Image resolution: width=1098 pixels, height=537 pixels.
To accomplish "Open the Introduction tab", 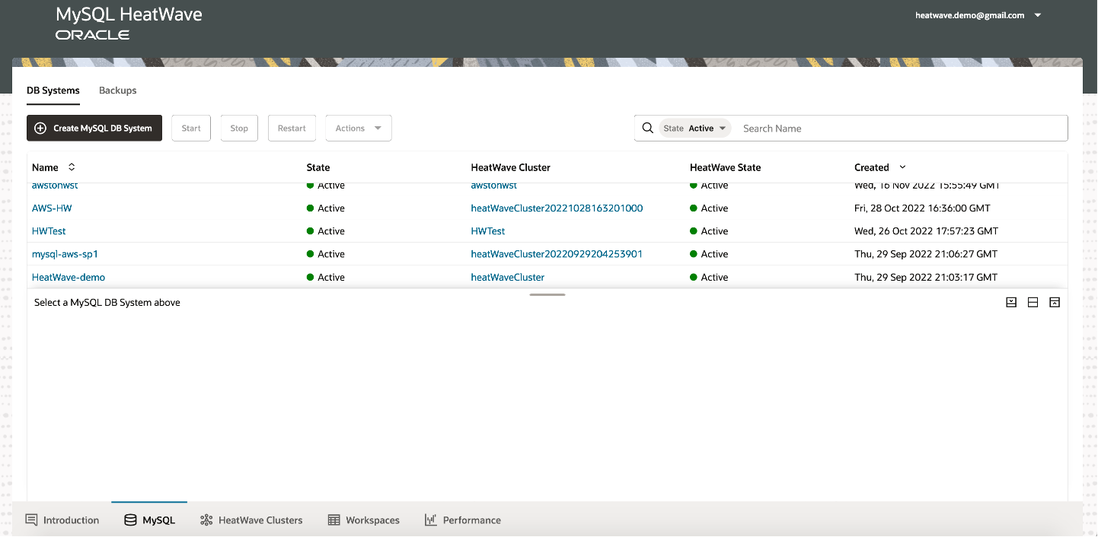I will click(x=62, y=520).
